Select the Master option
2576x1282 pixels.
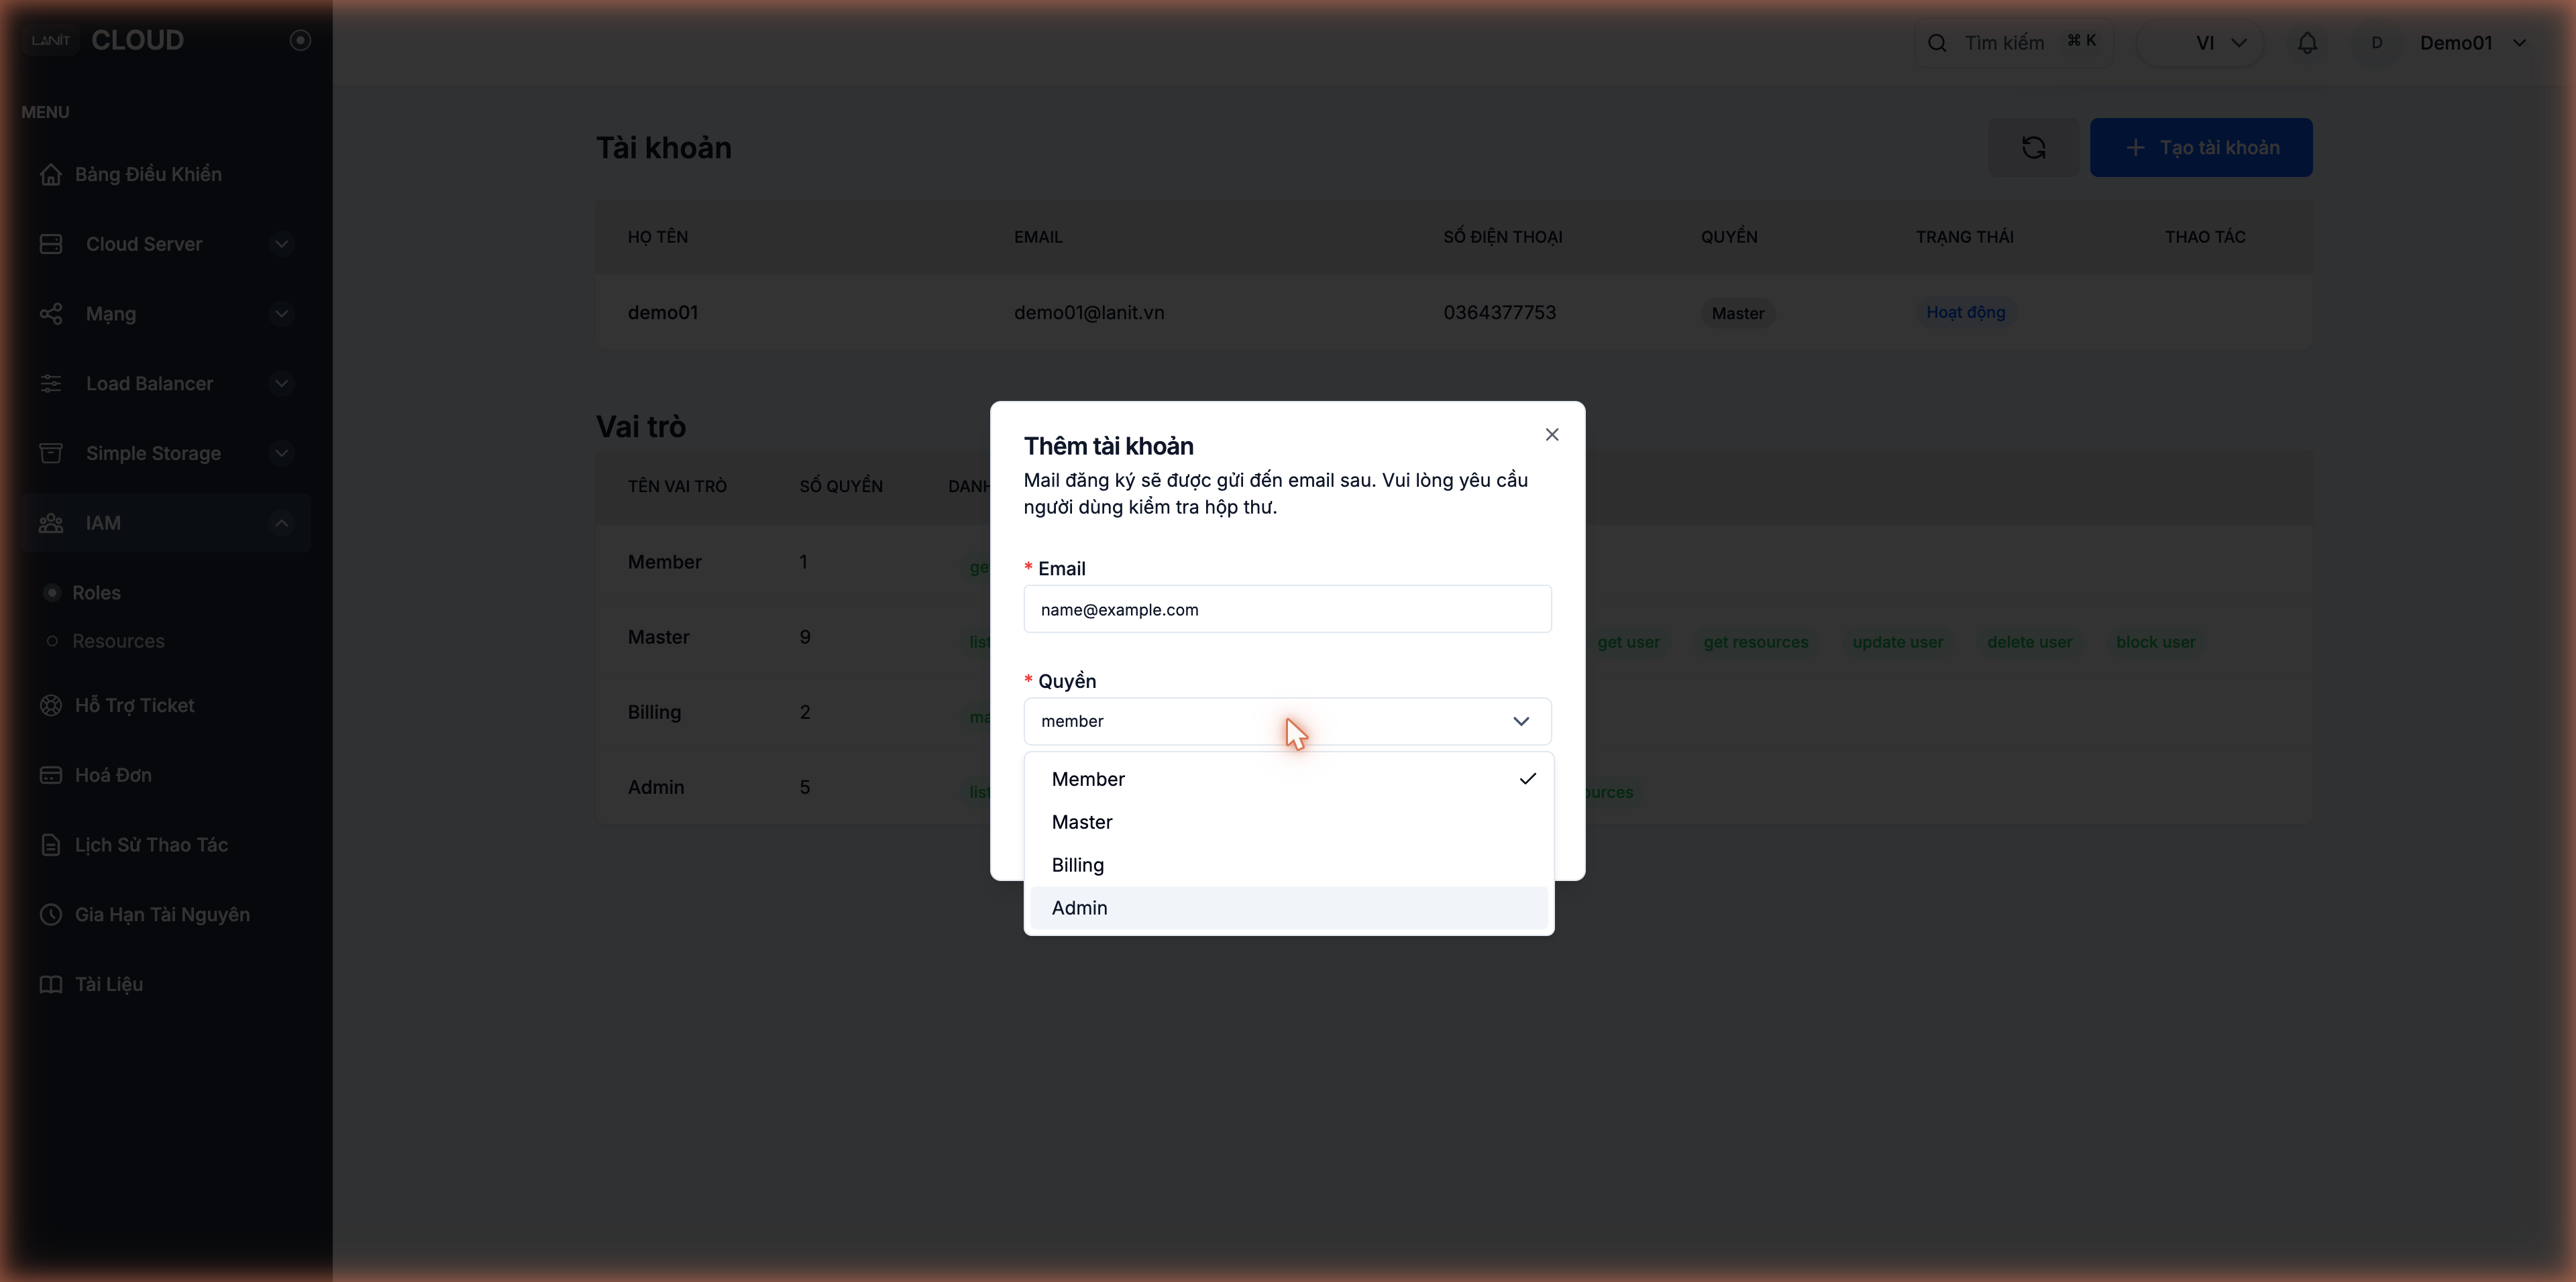click(x=1289, y=822)
